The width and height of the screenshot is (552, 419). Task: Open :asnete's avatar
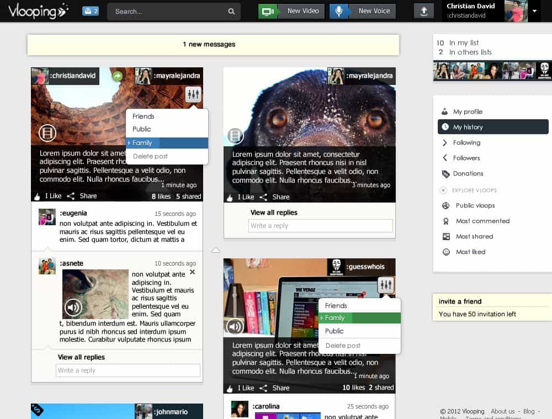tap(47, 266)
